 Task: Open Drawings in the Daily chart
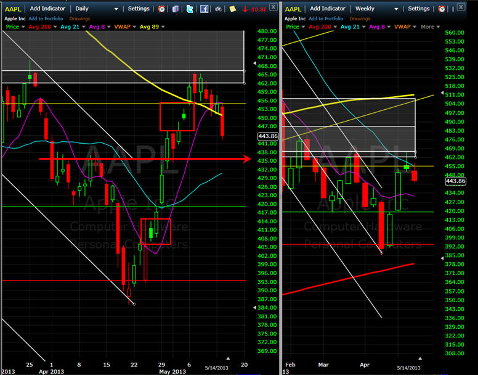tap(79, 19)
